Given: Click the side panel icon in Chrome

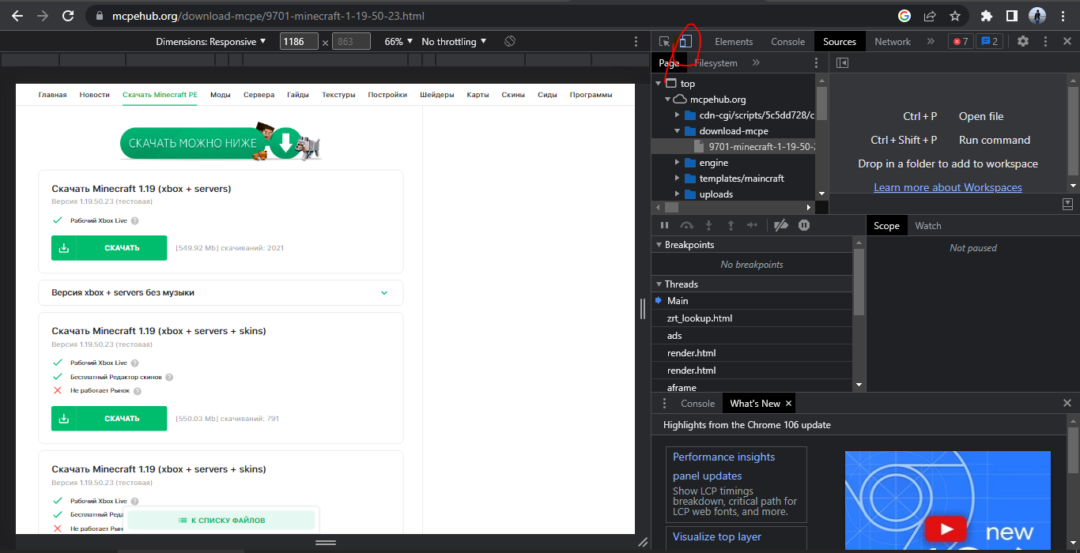Looking at the screenshot, I should pos(1011,16).
